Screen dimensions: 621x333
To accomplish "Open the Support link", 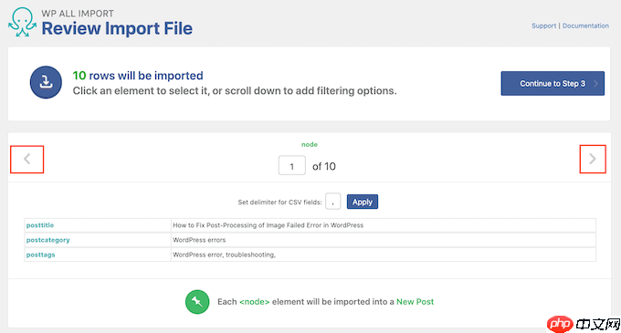I will (x=543, y=26).
